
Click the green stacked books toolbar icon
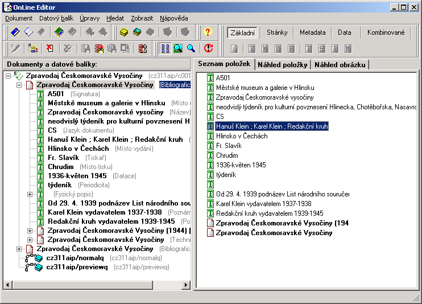pyautogui.click(x=59, y=32)
